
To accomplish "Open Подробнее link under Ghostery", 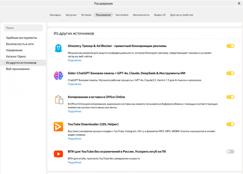I will point(74,60).
